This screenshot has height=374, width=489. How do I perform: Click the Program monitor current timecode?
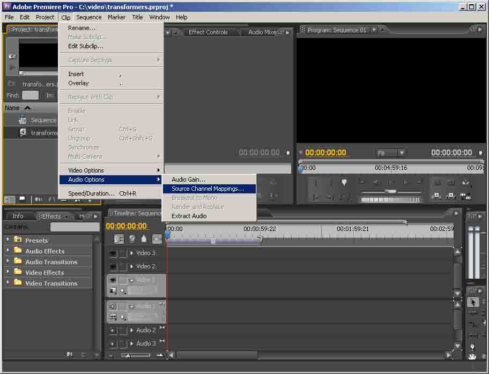(x=325, y=152)
